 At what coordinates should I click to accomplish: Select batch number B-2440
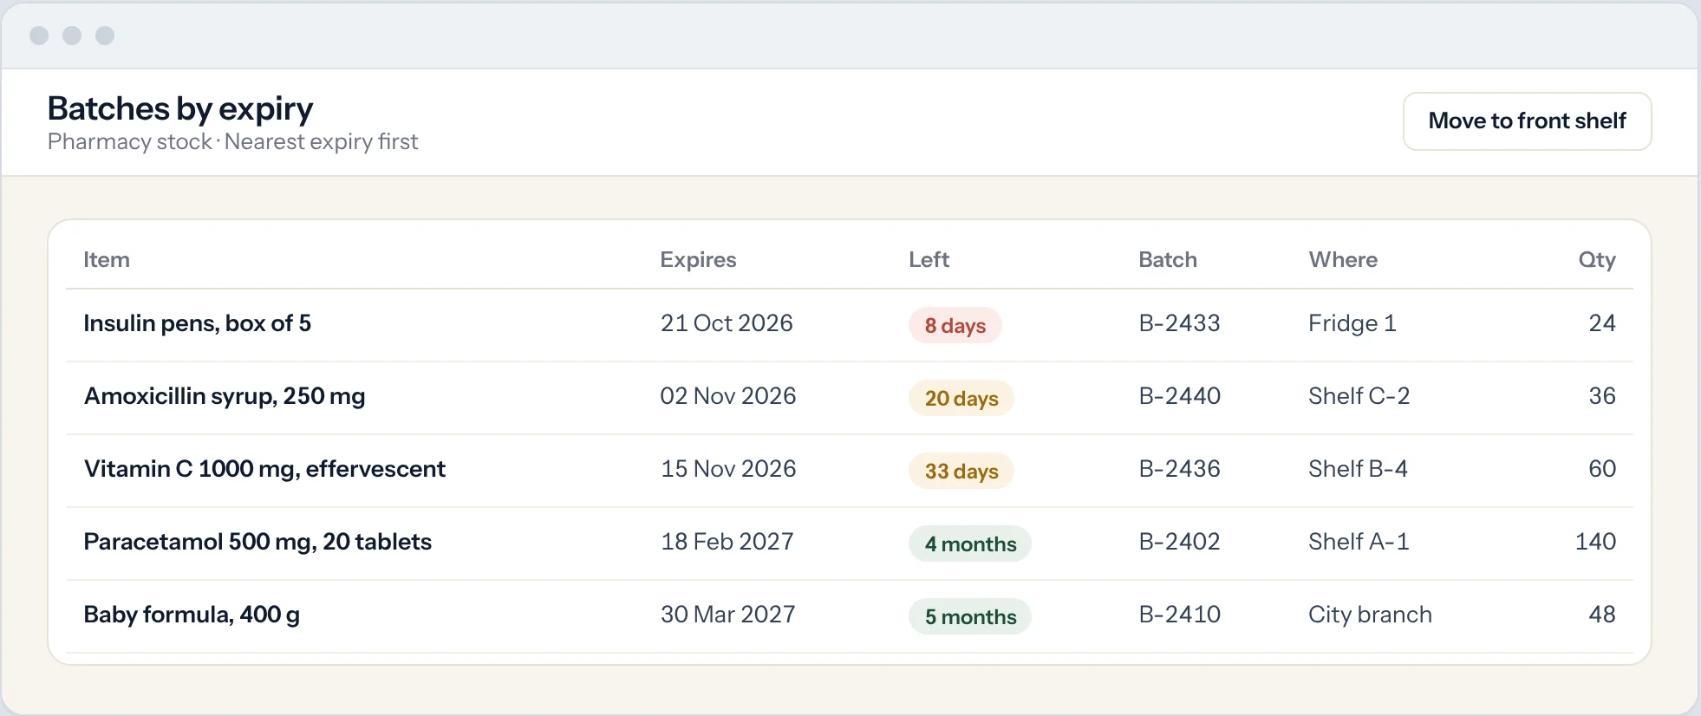click(1179, 396)
